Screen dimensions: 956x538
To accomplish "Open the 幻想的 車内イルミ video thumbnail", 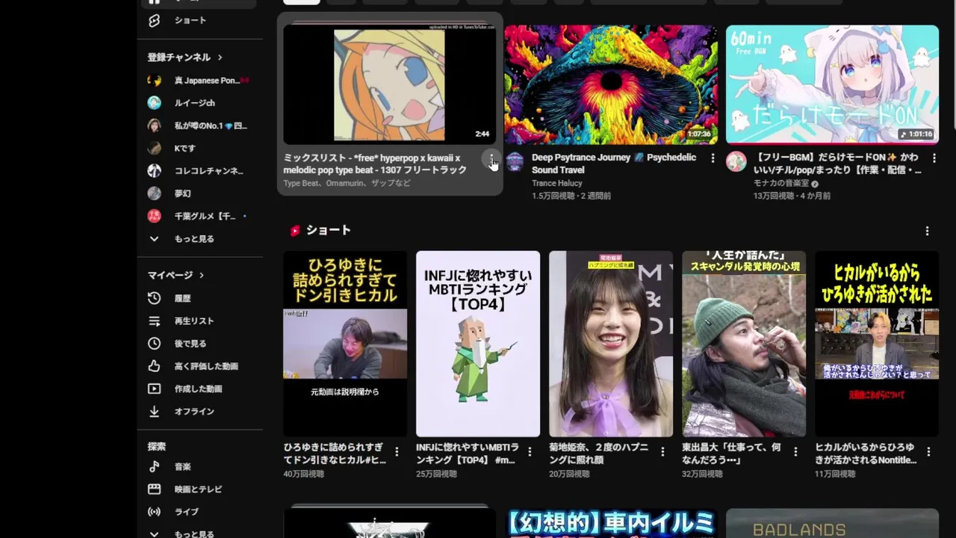I will point(611,523).
